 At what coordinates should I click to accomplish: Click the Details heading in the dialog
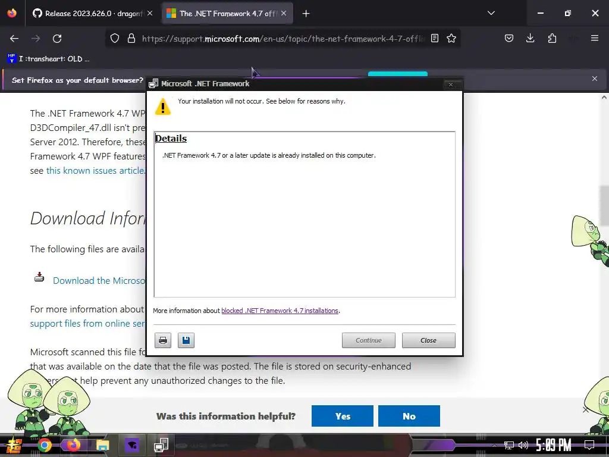[171, 139]
